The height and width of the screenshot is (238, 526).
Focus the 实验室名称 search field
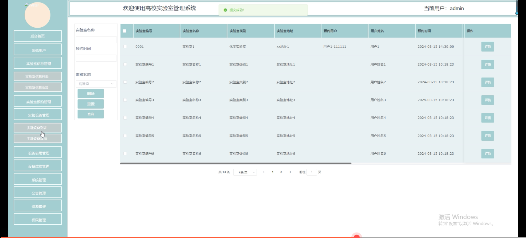coord(96,40)
